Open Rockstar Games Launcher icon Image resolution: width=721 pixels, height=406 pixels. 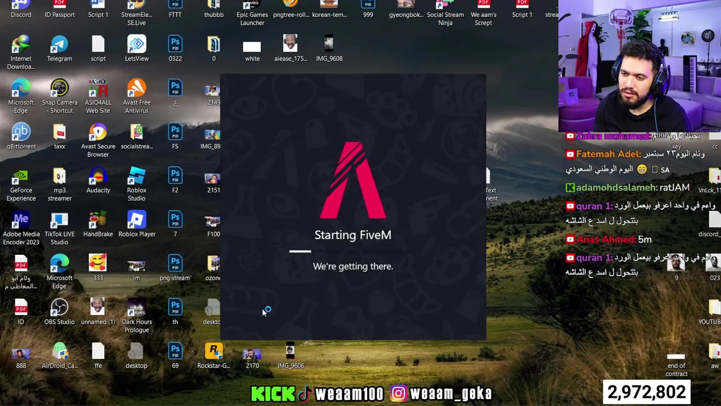pos(213,356)
